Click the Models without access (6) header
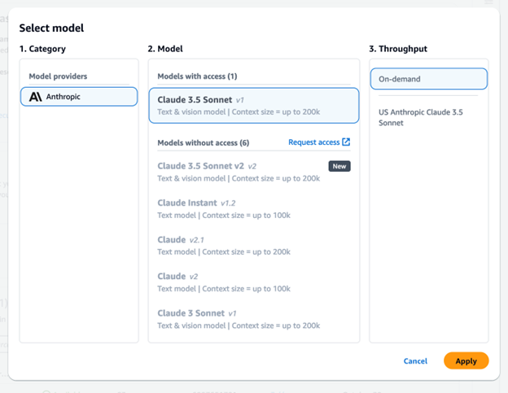This screenshot has width=508, height=393. [x=203, y=142]
